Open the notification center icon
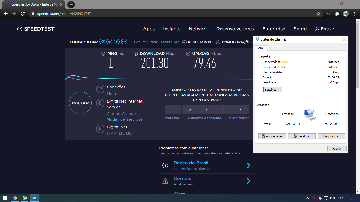 click(x=351, y=198)
